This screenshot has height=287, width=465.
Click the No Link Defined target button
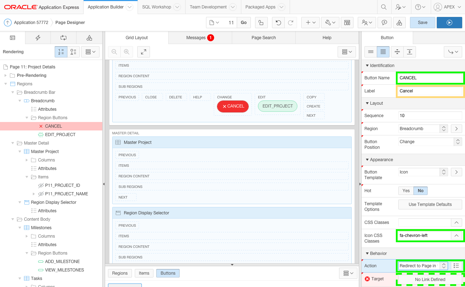tap(430, 280)
